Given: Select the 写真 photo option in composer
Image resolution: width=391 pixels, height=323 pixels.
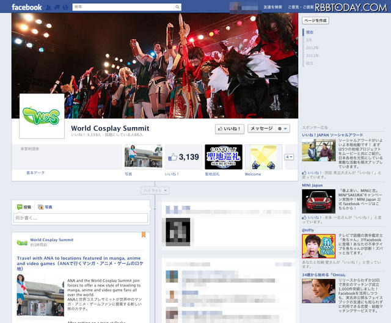Looking at the screenshot, I should point(45,207).
